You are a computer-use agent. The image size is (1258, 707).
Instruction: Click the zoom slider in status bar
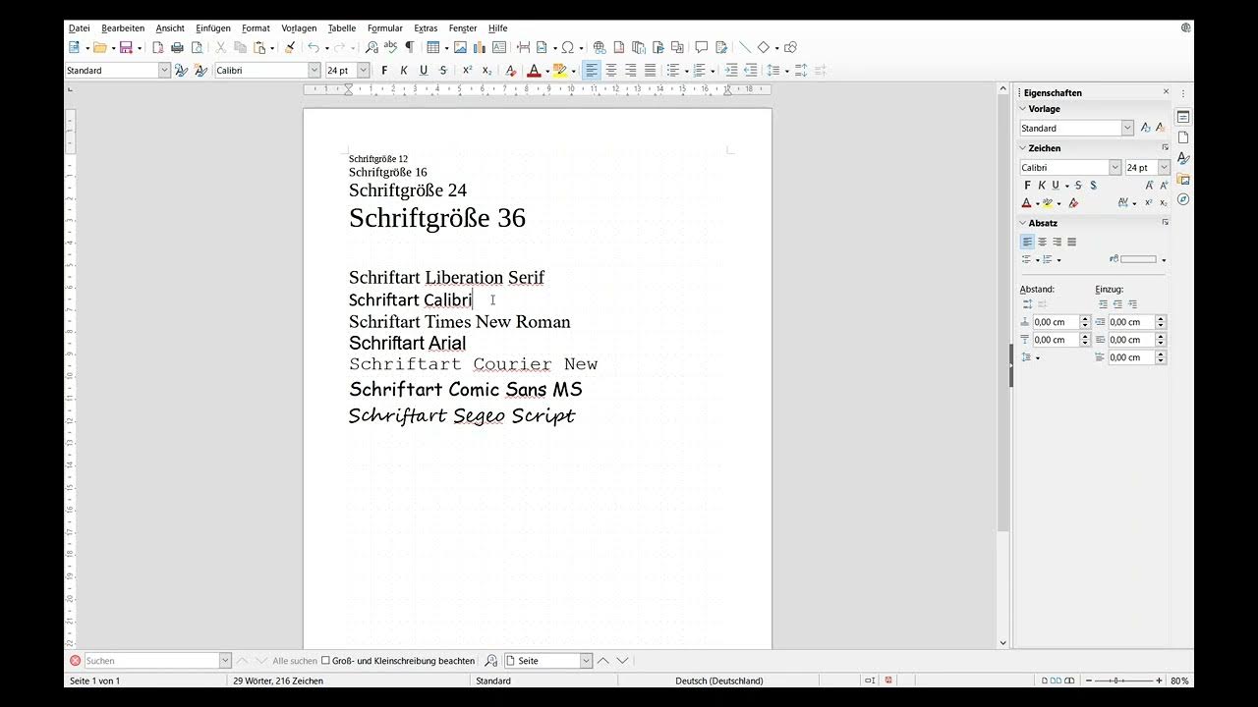click(x=1122, y=680)
